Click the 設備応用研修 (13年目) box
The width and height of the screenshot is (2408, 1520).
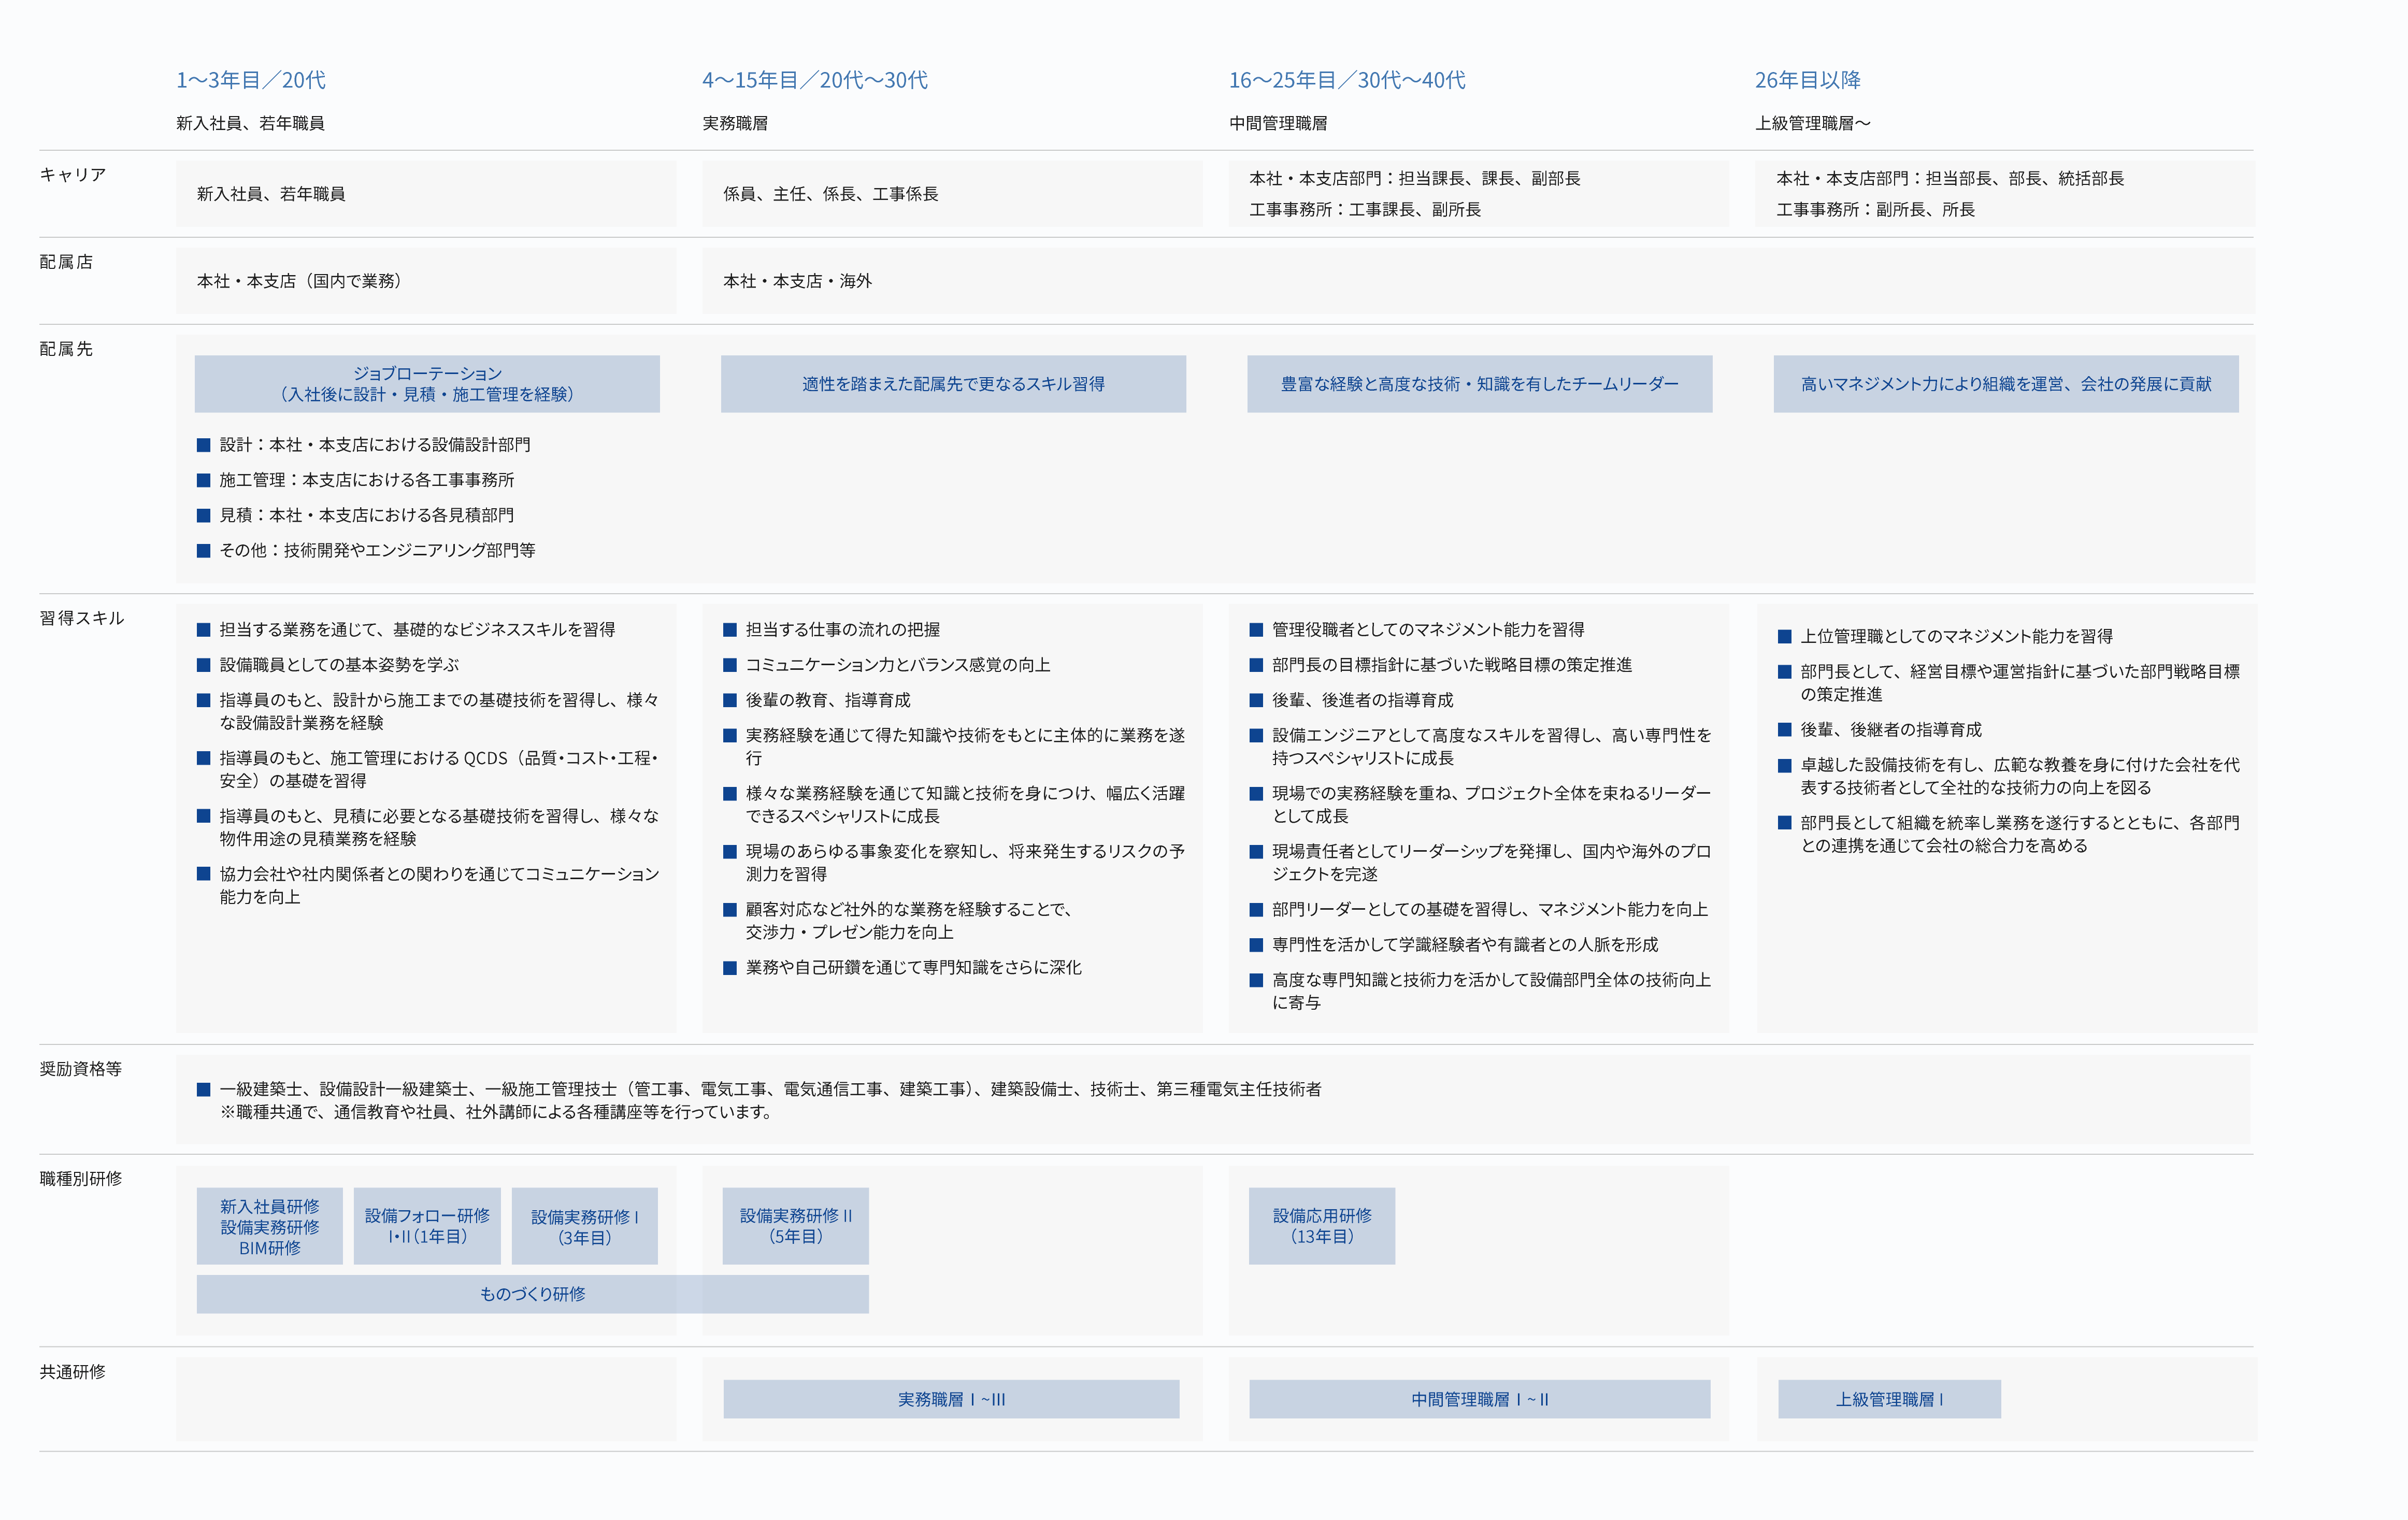(x=1321, y=1226)
